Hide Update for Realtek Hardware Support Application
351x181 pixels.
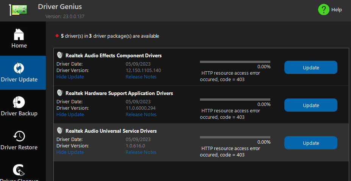(70, 115)
